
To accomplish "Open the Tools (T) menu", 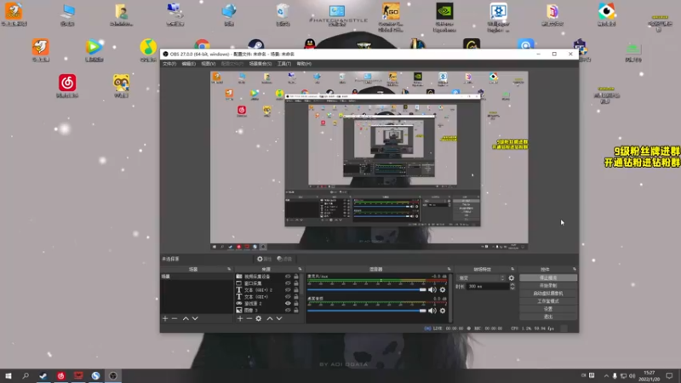I will click(x=284, y=64).
